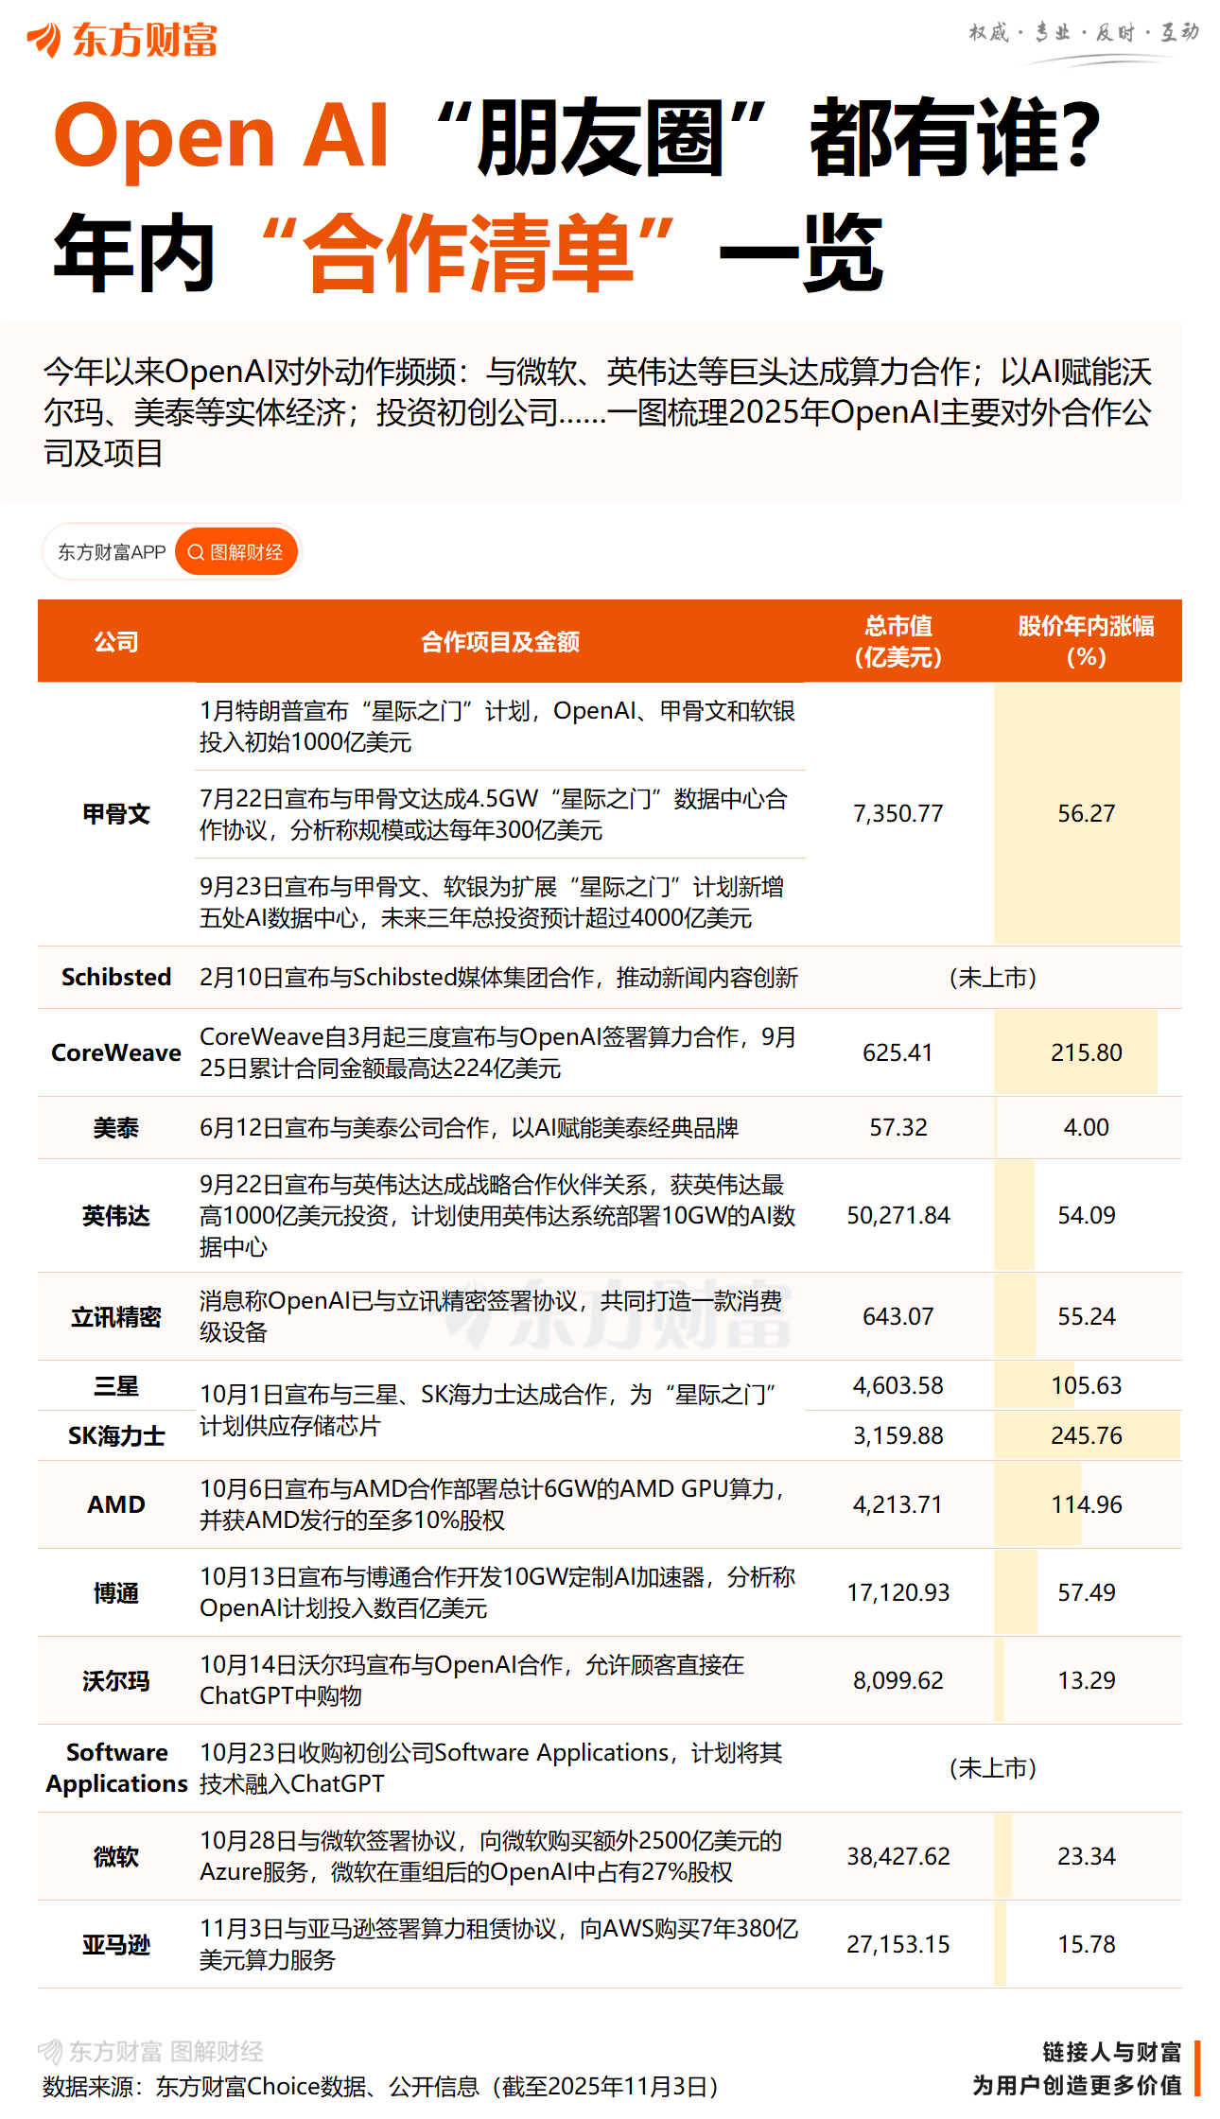Viewport: 1220px width, 2119px height.
Task: Click the orange vertical bar beside footer slogan
Action: tap(1197, 2068)
